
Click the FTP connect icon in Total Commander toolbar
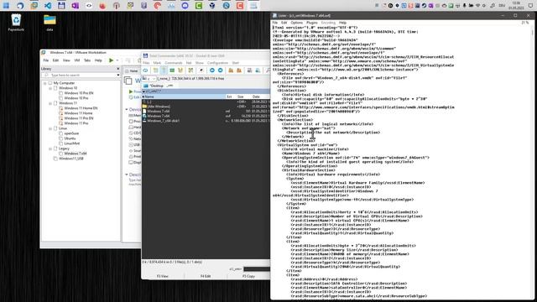[249, 70]
